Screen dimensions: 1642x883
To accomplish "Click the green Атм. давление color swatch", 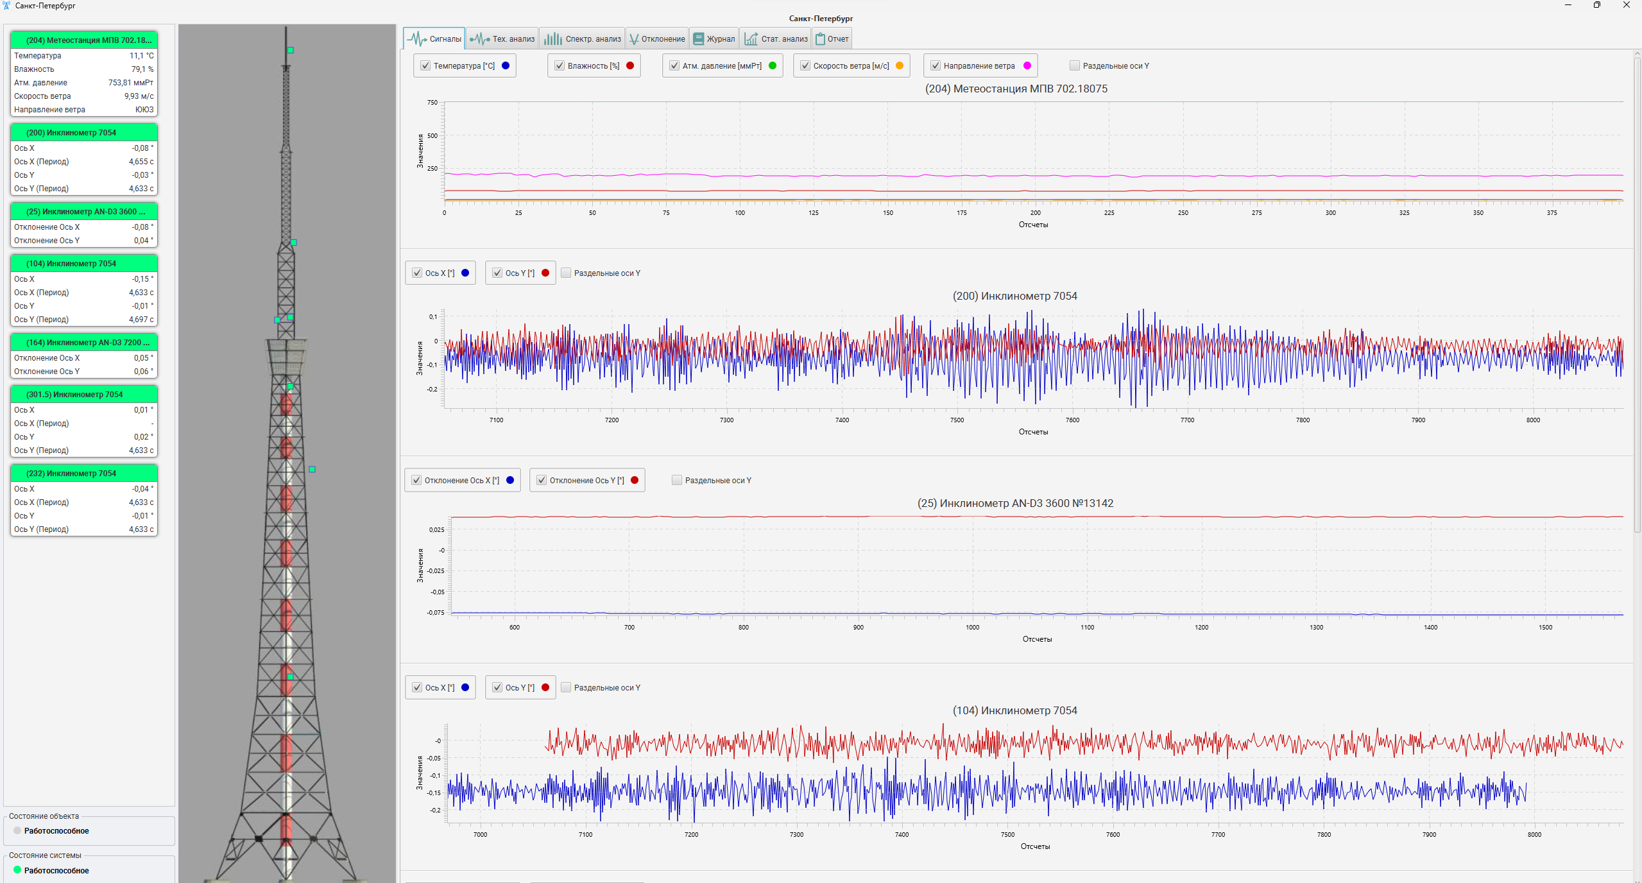I will 773,66.
